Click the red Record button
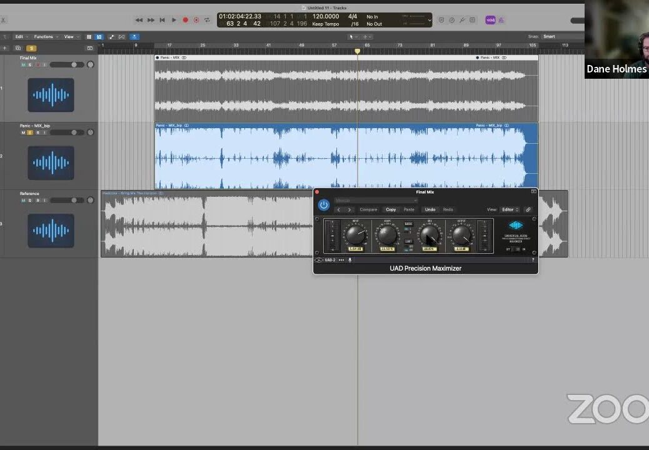Image resolution: width=649 pixels, height=450 pixels. click(186, 20)
